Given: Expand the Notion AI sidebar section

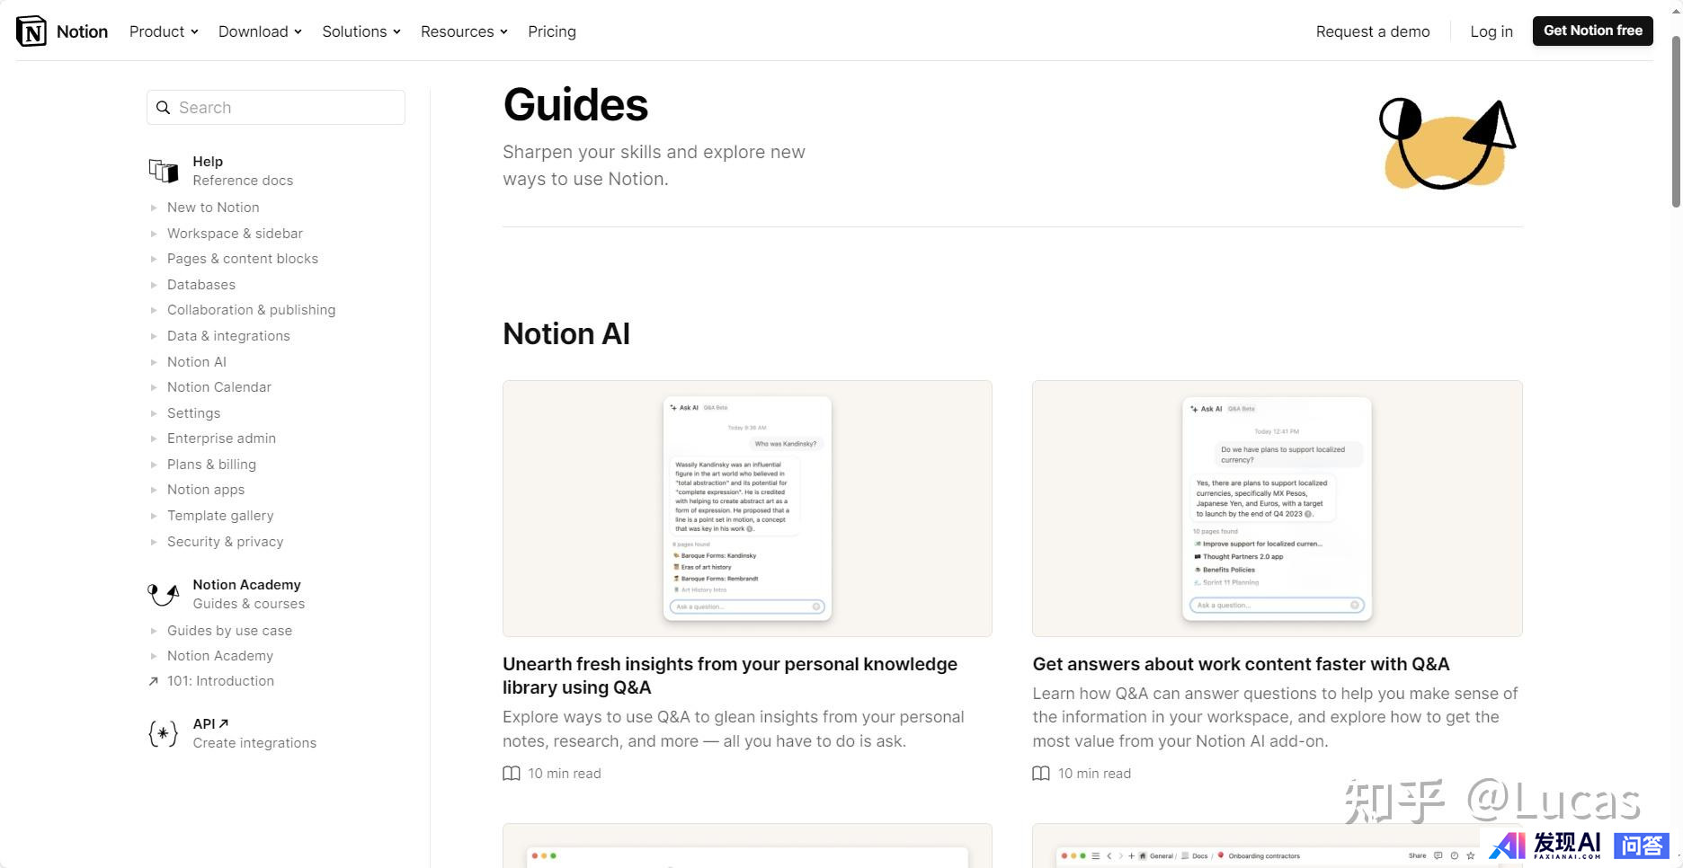Looking at the screenshot, I should (154, 362).
